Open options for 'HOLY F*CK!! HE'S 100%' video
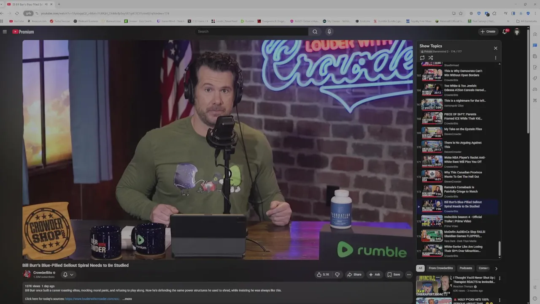 (x=499, y=300)
